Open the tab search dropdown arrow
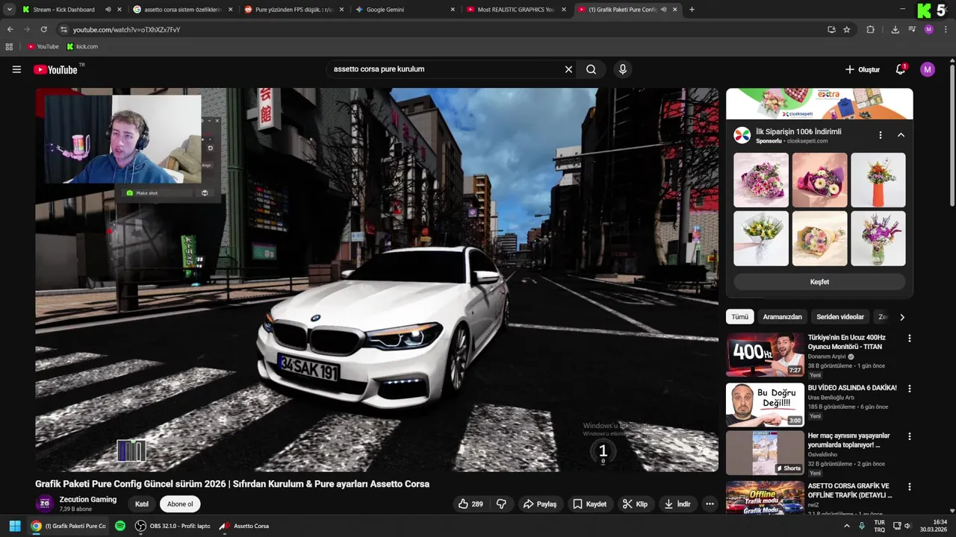The height and width of the screenshot is (537, 956). (10, 10)
